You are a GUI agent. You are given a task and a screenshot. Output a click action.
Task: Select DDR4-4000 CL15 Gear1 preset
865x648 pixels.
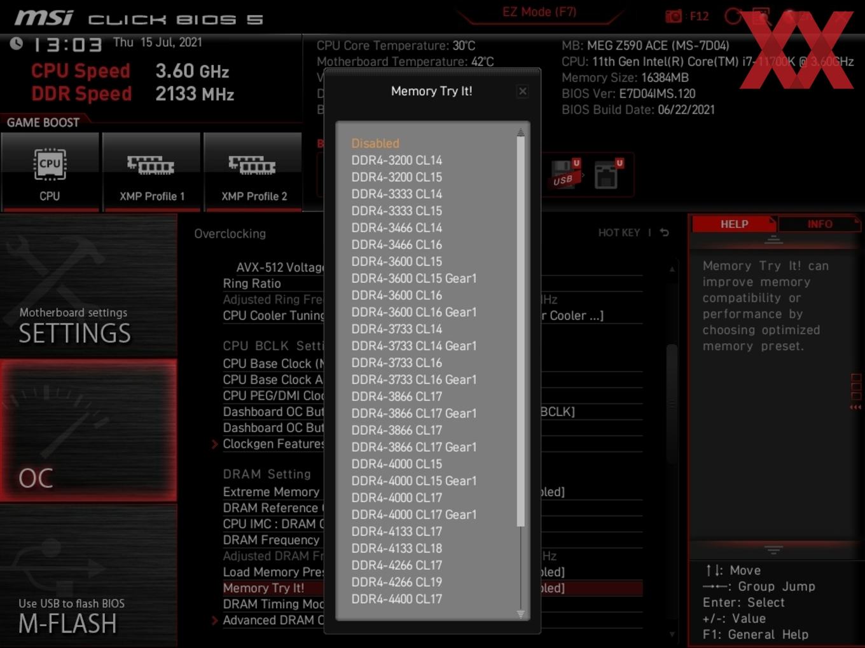(x=414, y=481)
